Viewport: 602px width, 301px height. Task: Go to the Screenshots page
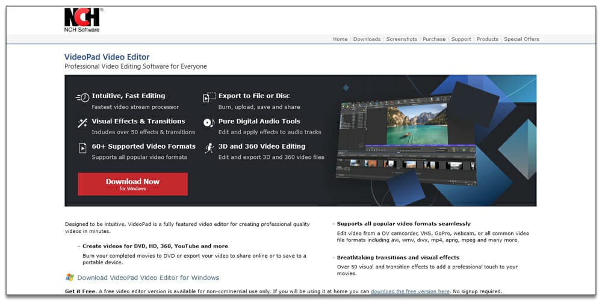[x=402, y=39]
